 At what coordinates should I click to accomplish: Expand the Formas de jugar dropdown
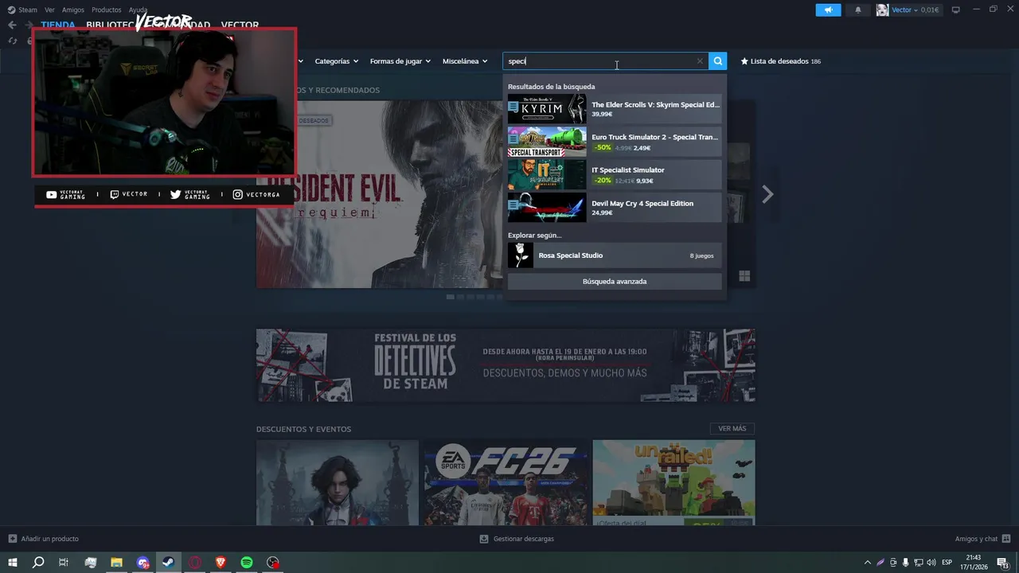click(400, 61)
